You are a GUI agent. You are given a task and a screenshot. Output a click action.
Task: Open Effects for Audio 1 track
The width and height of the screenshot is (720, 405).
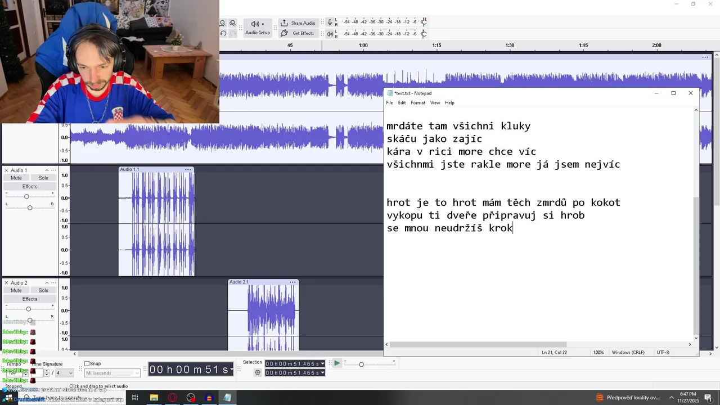30,187
